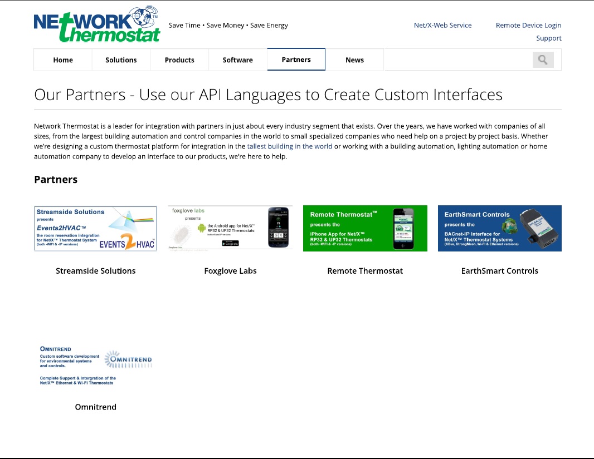Open the News navigation item
Image resolution: width=594 pixels, height=459 pixels.
354,60
